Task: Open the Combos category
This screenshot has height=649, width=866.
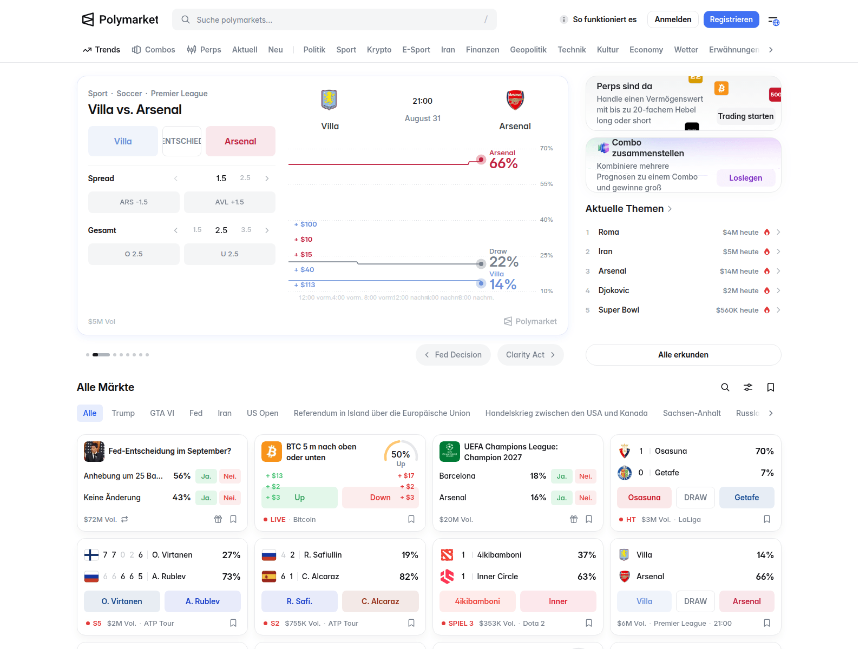Action: pos(154,50)
